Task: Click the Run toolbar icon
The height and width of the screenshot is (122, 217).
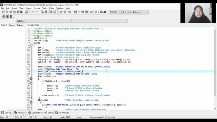Action: click(79, 12)
